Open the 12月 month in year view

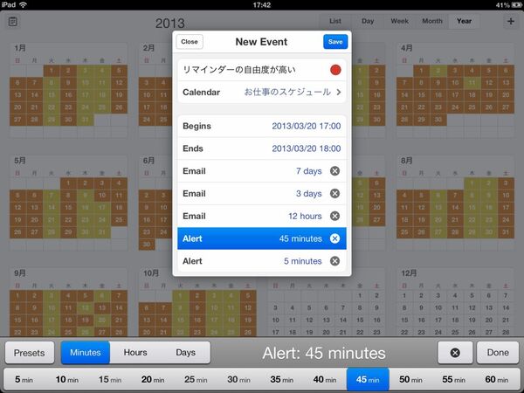[455, 302]
